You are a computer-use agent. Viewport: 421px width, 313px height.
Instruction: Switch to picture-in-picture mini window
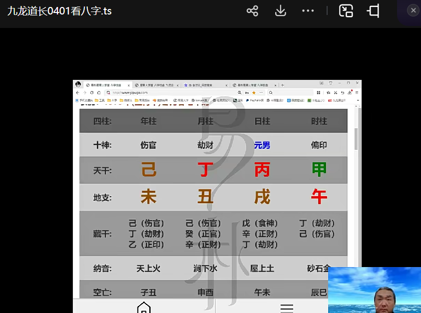coord(346,11)
